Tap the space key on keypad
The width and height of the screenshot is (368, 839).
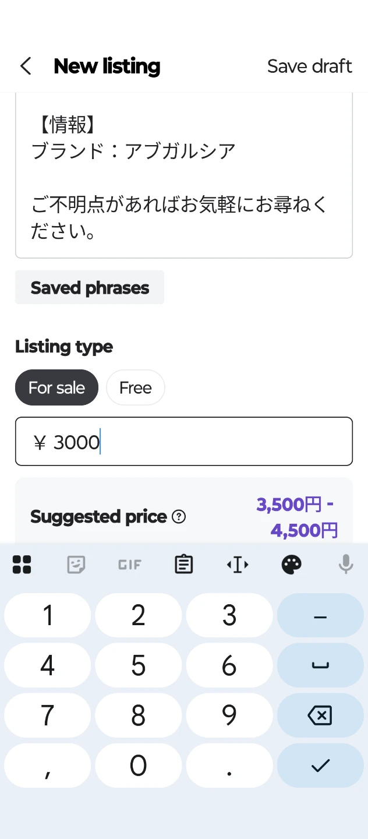(320, 665)
